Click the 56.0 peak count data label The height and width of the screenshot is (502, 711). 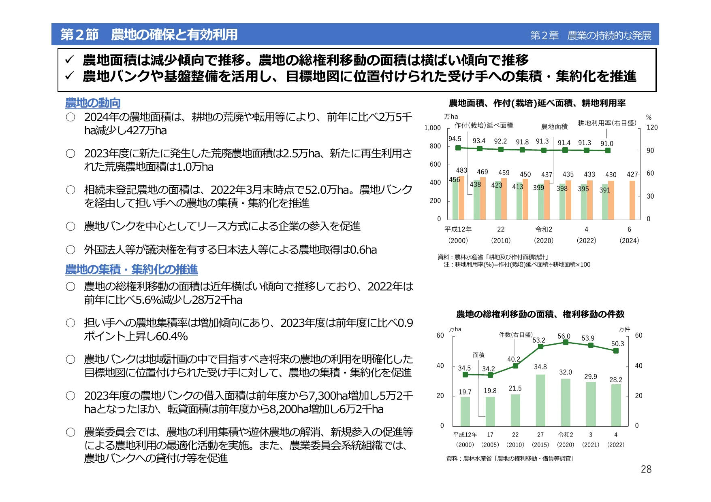[x=564, y=336]
